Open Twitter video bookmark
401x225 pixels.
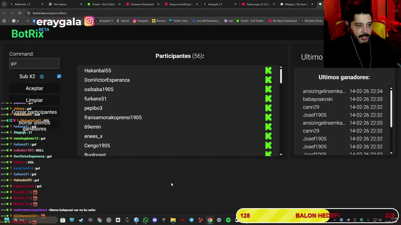coord(178,21)
